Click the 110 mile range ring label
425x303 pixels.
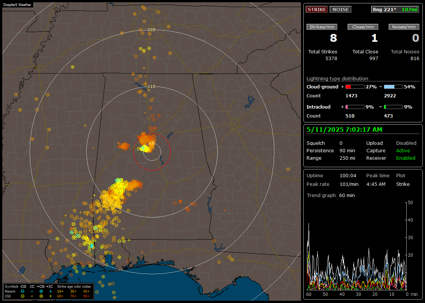[x=152, y=86]
